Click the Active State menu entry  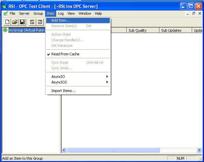click(x=78, y=34)
